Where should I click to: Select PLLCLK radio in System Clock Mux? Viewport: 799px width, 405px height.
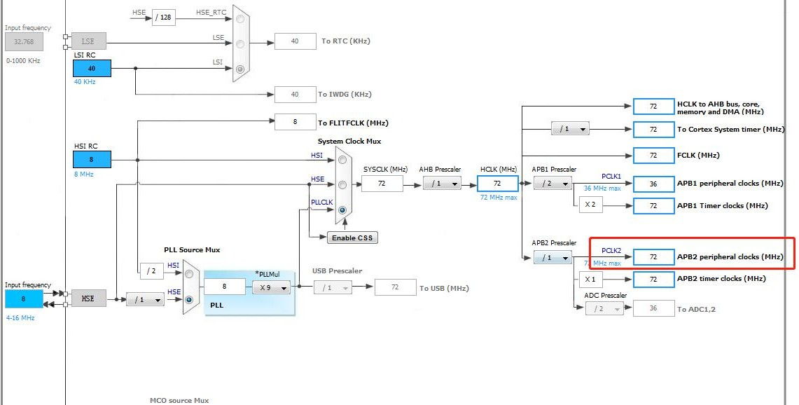coord(342,210)
